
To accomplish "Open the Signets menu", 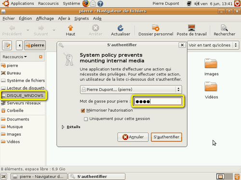I will (81, 19).
